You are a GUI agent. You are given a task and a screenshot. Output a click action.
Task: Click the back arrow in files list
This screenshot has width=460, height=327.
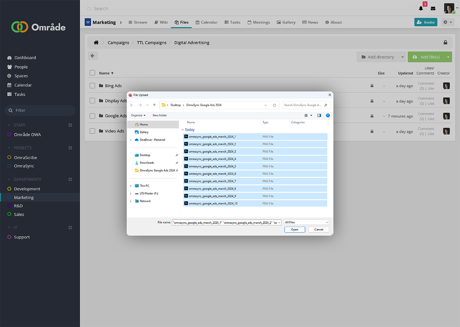click(93, 56)
